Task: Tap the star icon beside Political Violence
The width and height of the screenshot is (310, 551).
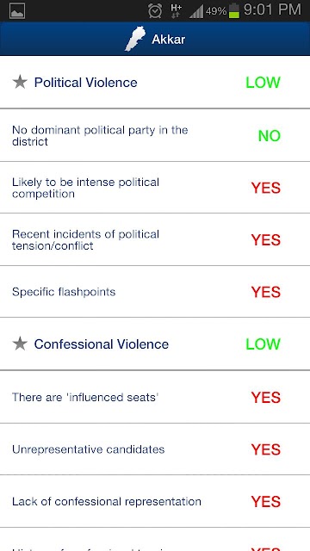Action: tap(20, 83)
